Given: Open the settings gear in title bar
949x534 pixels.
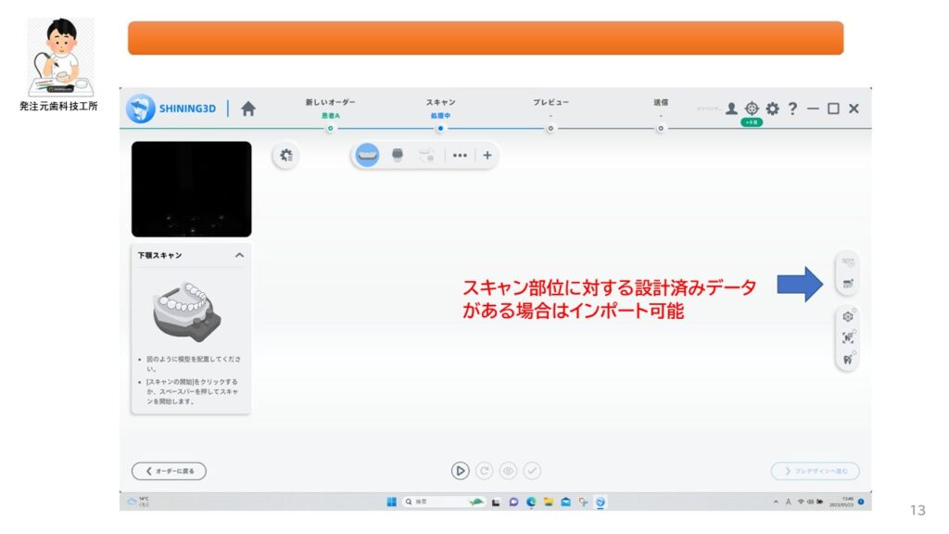Looking at the screenshot, I should pyautogui.click(x=772, y=108).
